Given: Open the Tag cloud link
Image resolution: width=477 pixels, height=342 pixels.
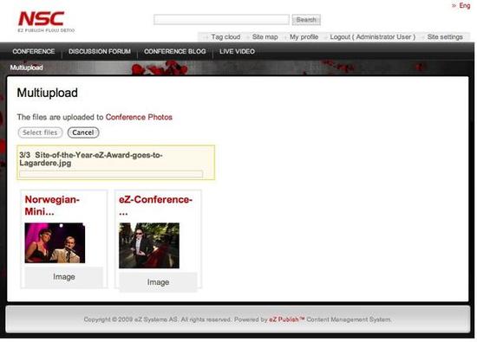Looking at the screenshot, I should click(x=225, y=37).
